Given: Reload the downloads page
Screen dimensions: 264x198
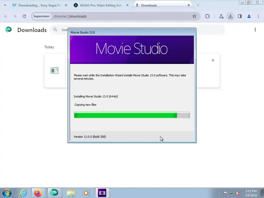Looking at the screenshot, I should [24, 16].
